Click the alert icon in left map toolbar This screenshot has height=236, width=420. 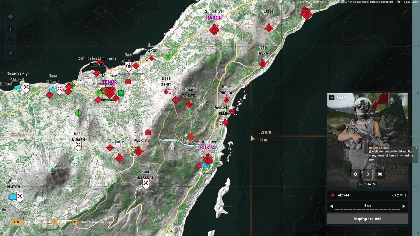(10, 17)
